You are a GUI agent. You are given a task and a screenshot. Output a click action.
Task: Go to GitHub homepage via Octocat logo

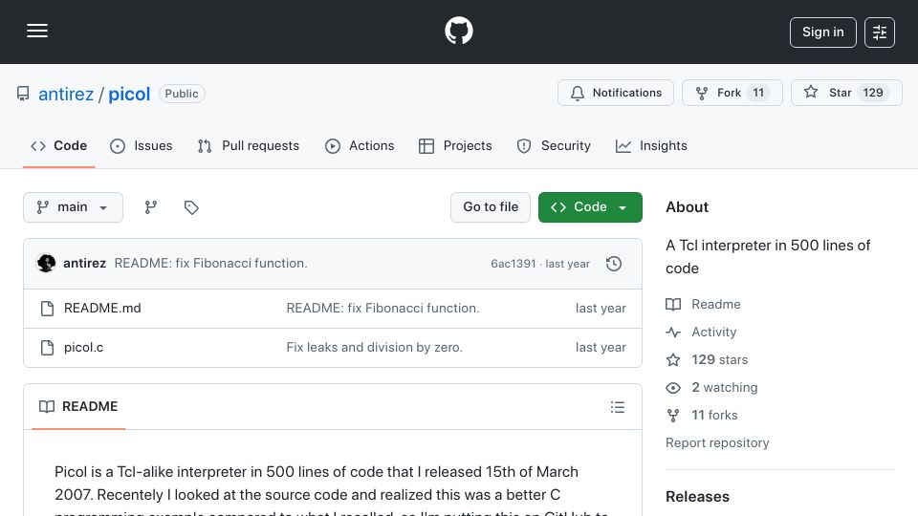pos(458,31)
